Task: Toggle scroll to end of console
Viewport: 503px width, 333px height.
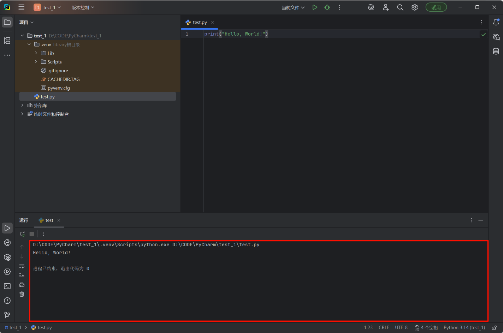Action: (22, 275)
